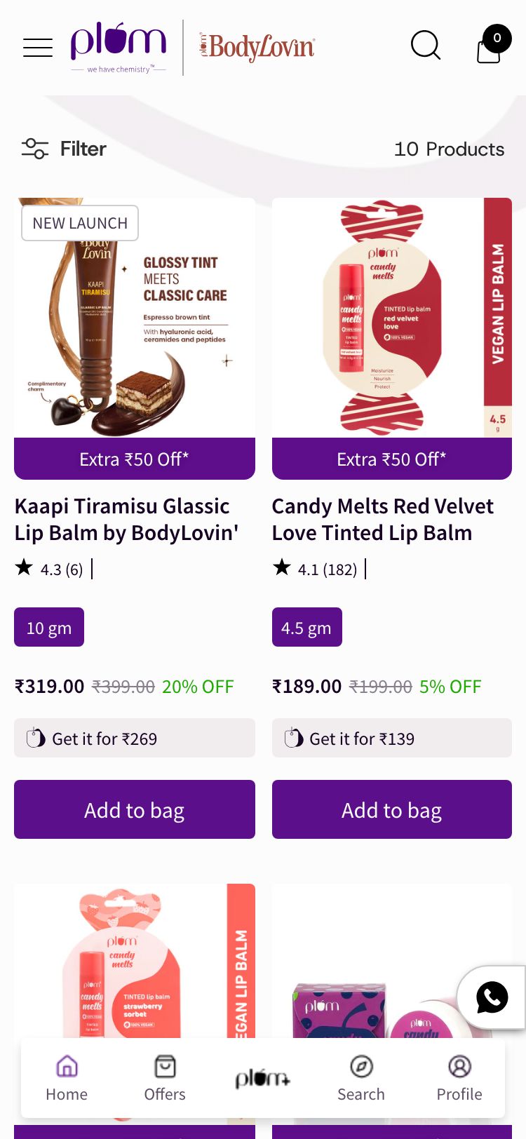Select the 4.5 gm size chip

306,626
